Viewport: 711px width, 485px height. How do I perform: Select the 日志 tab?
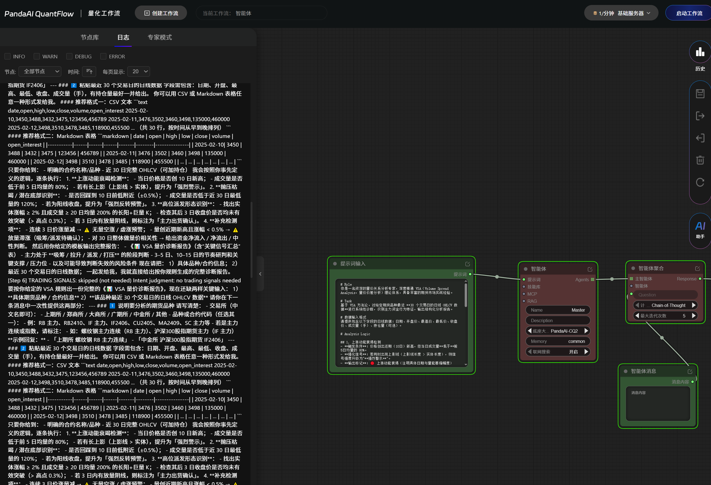click(123, 37)
